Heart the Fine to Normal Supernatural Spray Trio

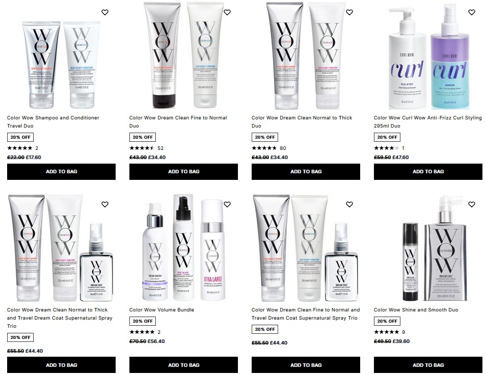(349, 204)
